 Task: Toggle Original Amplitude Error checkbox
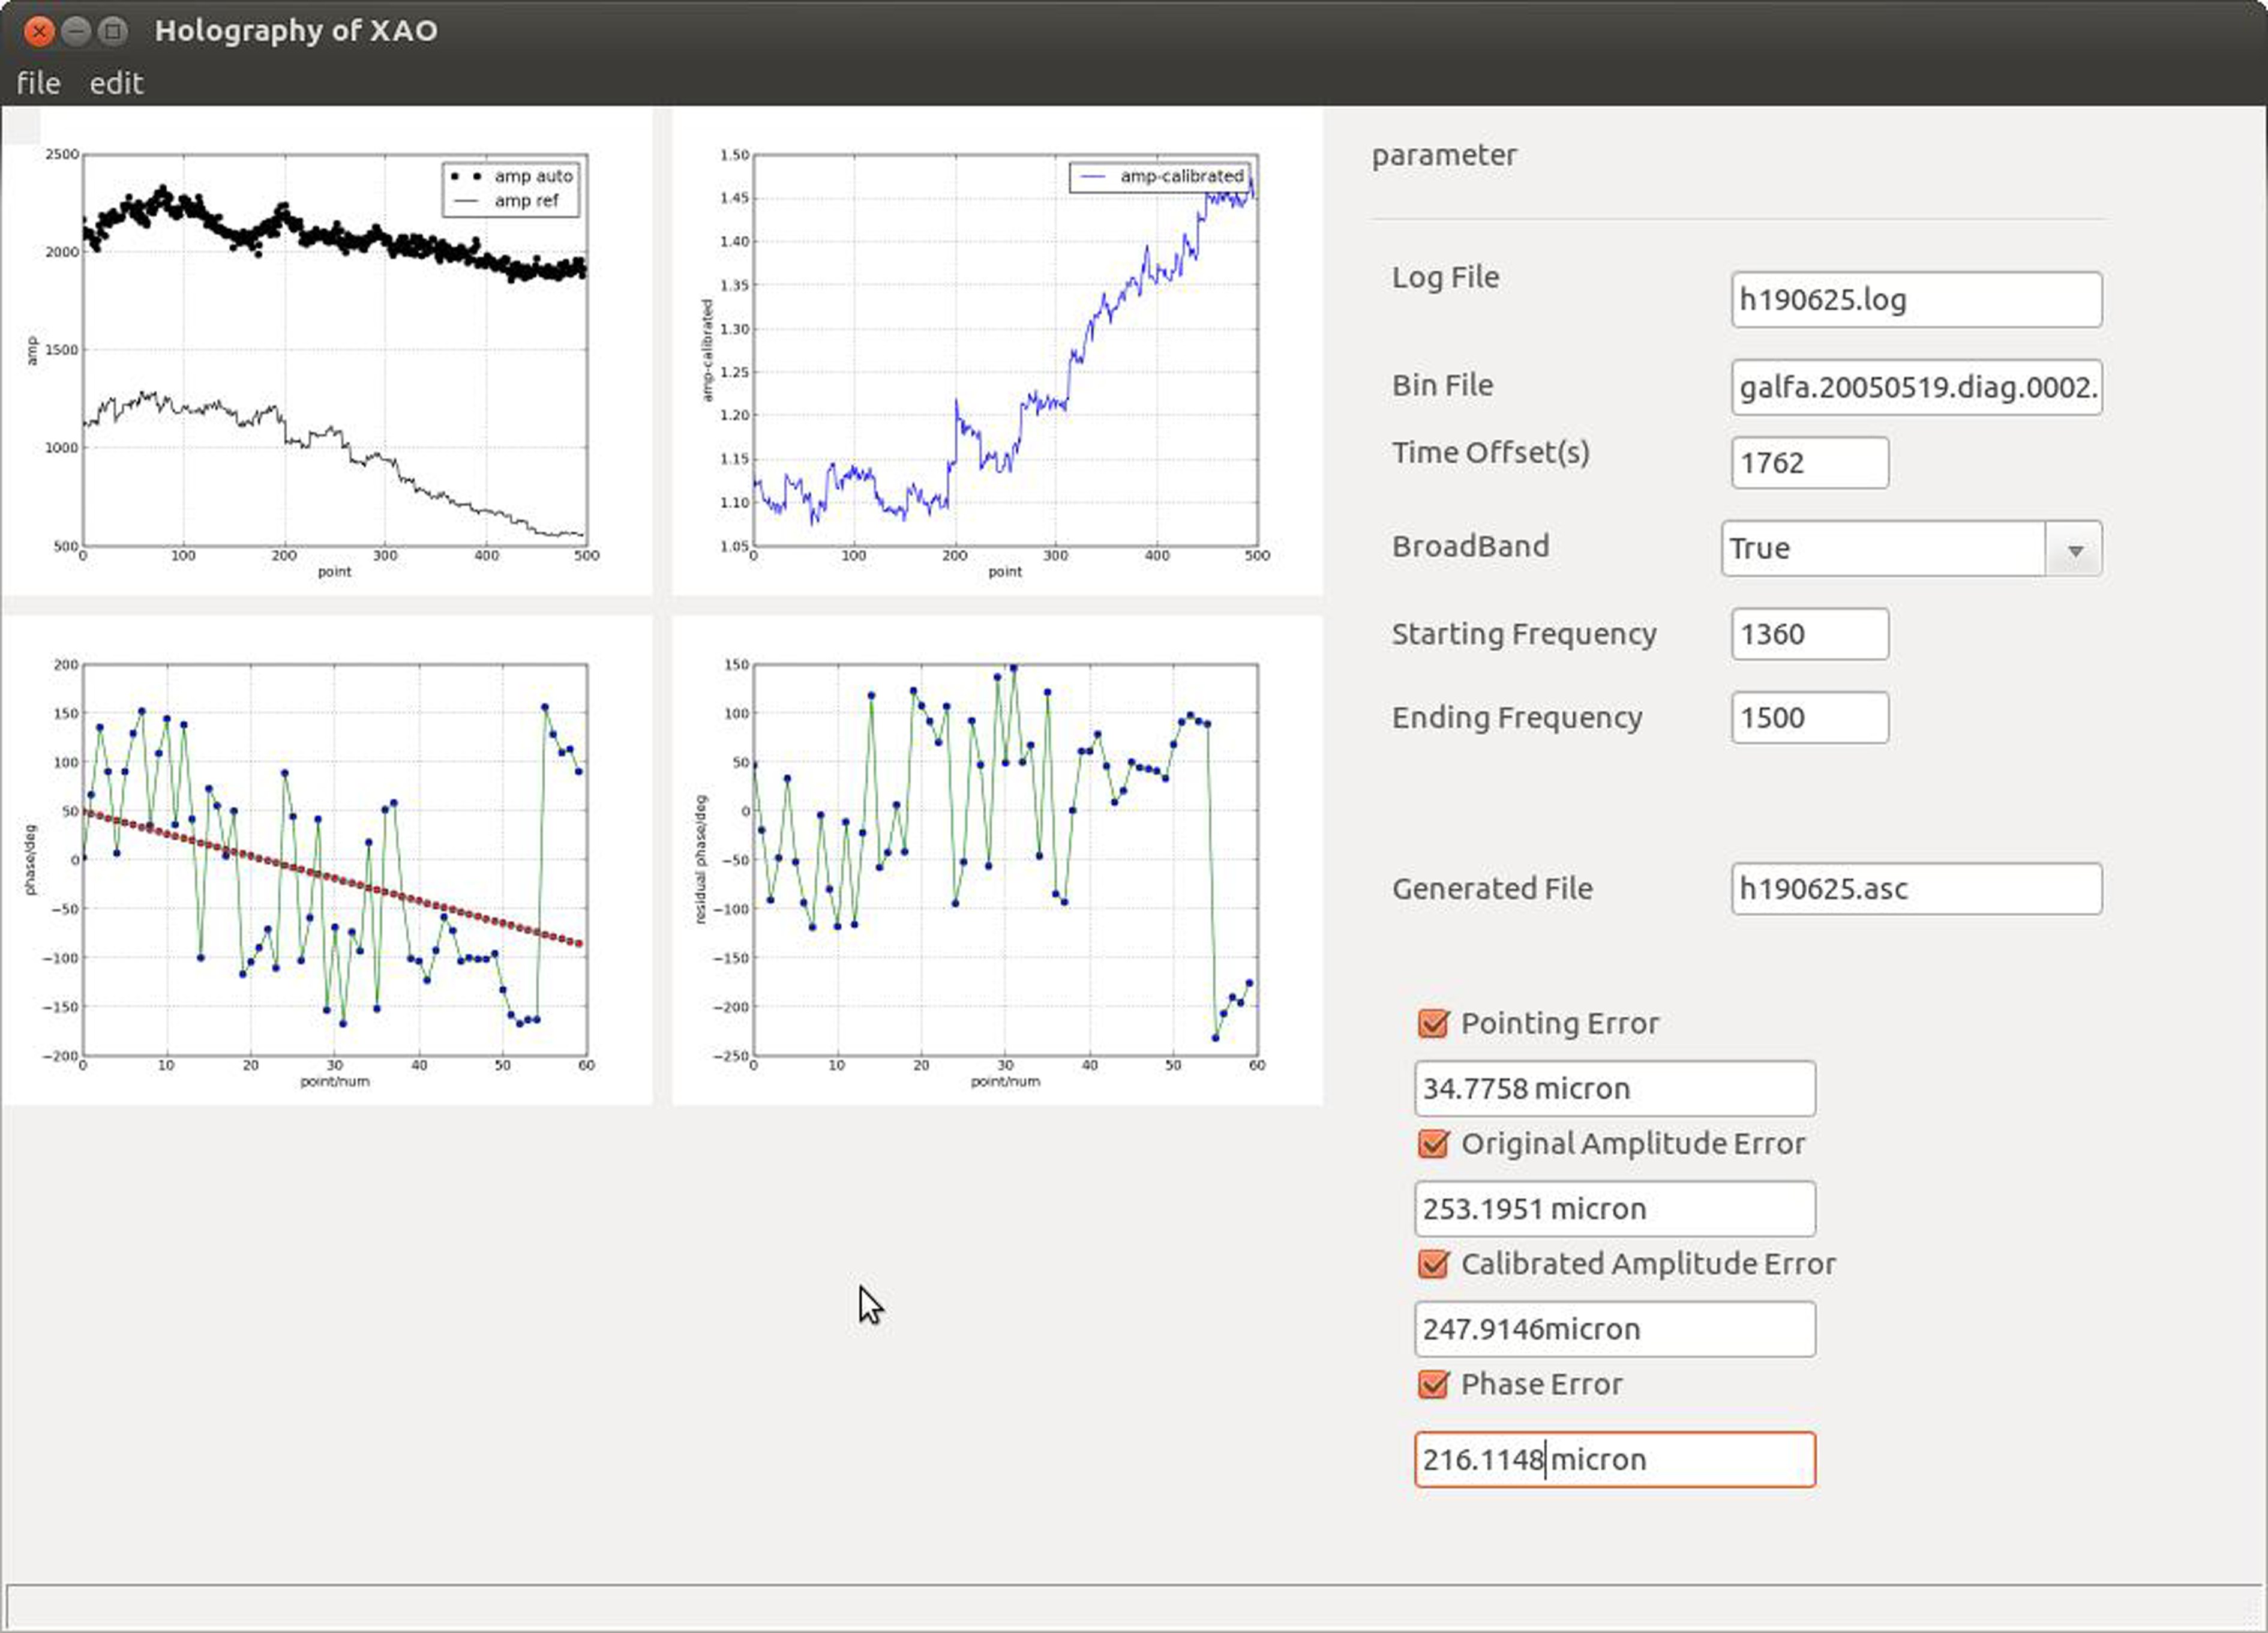(x=1433, y=1144)
